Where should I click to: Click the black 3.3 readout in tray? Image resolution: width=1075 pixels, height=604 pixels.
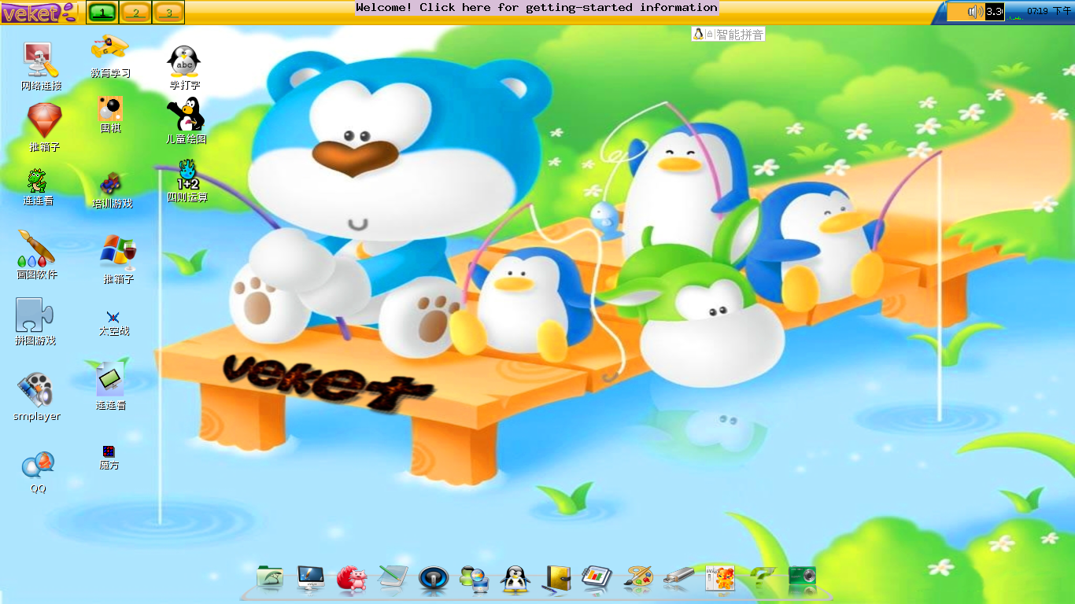click(995, 12)
